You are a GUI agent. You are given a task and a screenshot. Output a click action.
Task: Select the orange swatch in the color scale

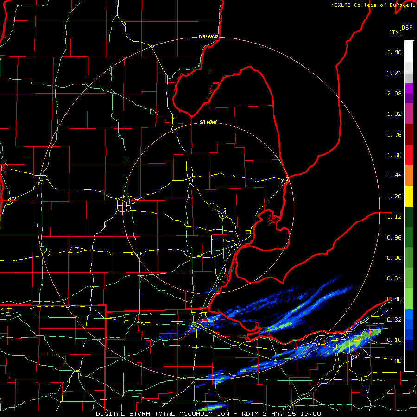(409, 176)
